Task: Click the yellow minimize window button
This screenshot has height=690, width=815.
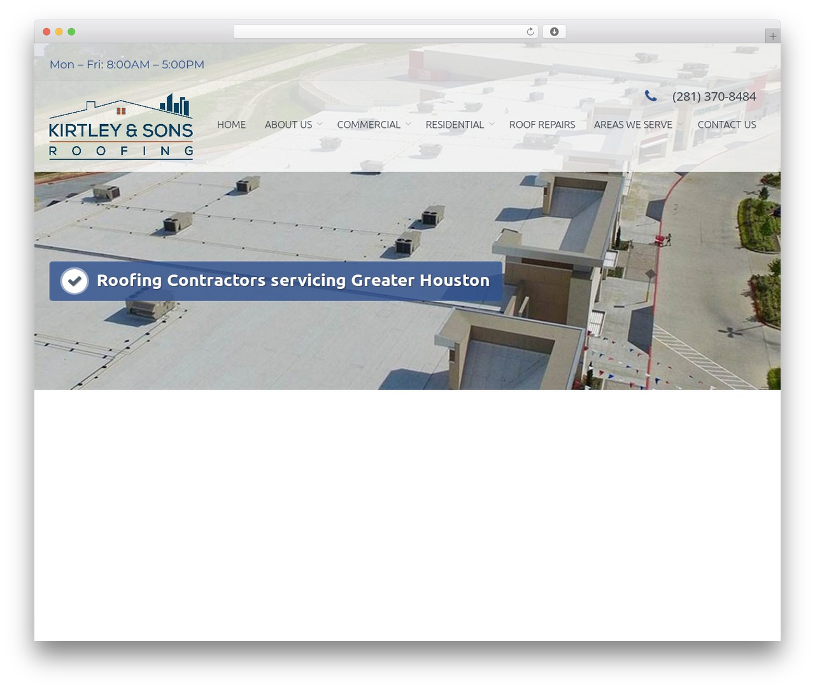Action: pos(59,32)
